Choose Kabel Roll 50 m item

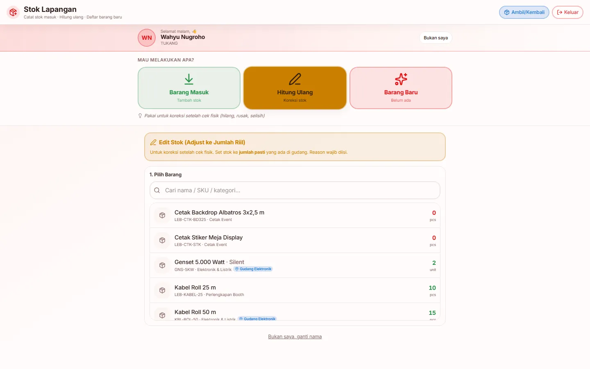[x=295, y=312]
